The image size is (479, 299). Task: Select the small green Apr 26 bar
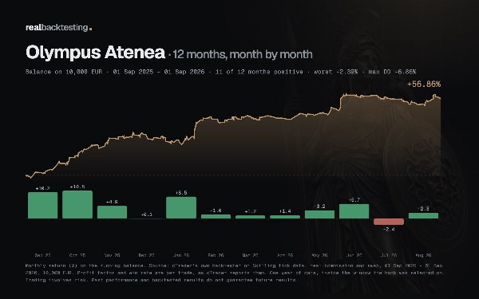(x=285, y=217)
